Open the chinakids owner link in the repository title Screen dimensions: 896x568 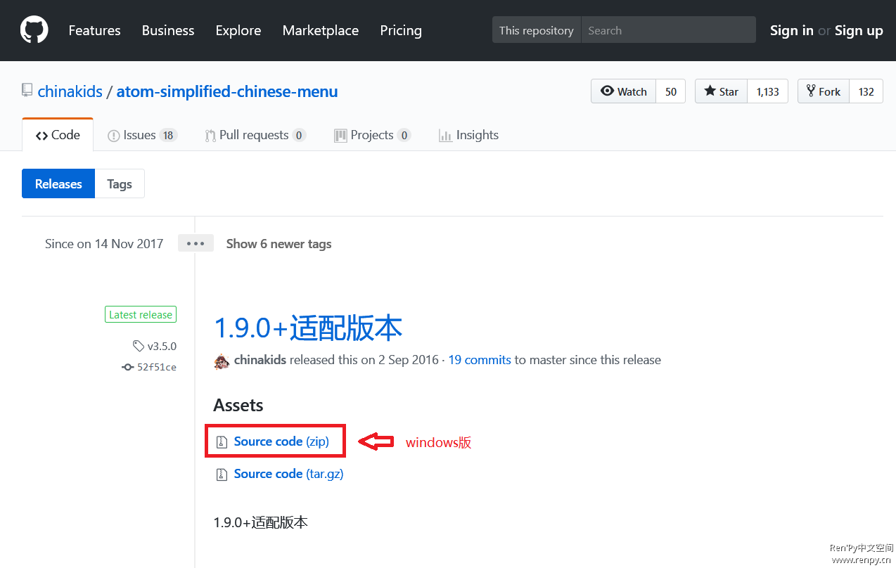(x=70, y=91)
